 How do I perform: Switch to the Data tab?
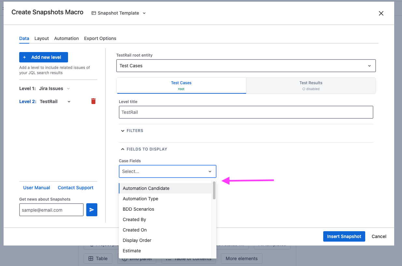click(x=24, y=38)
